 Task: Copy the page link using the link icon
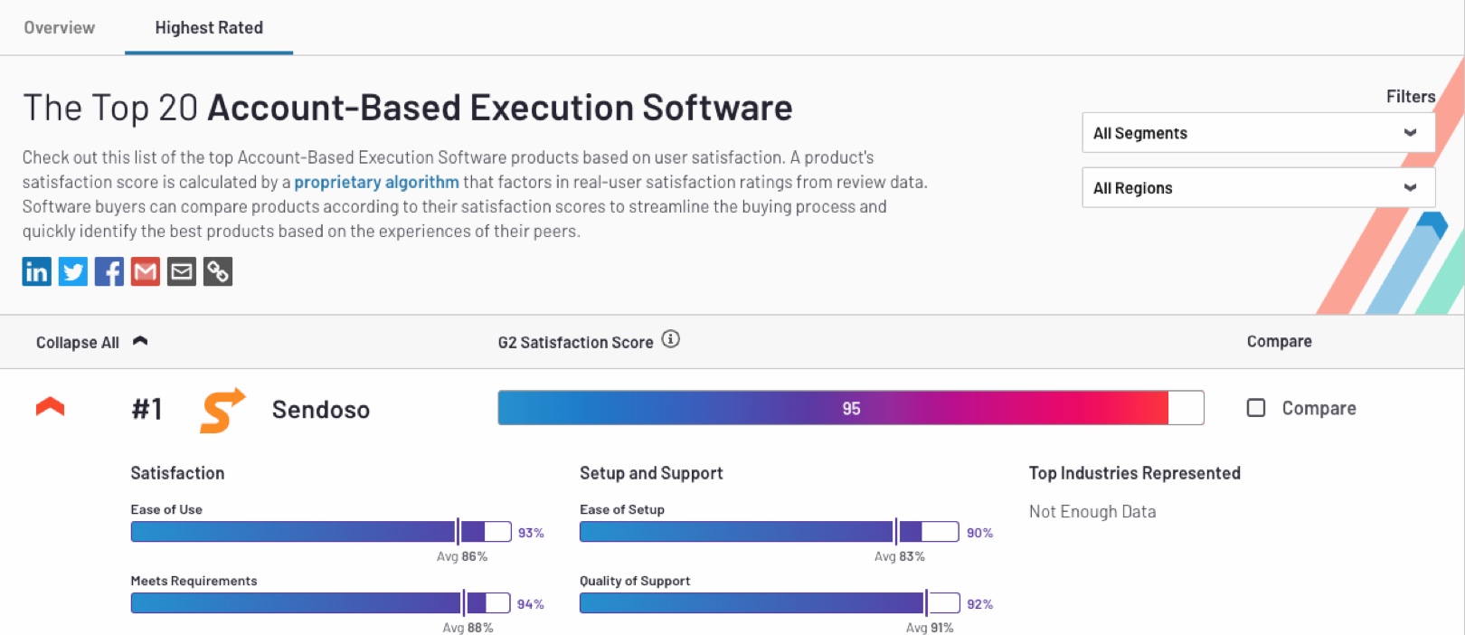[217, 271]
